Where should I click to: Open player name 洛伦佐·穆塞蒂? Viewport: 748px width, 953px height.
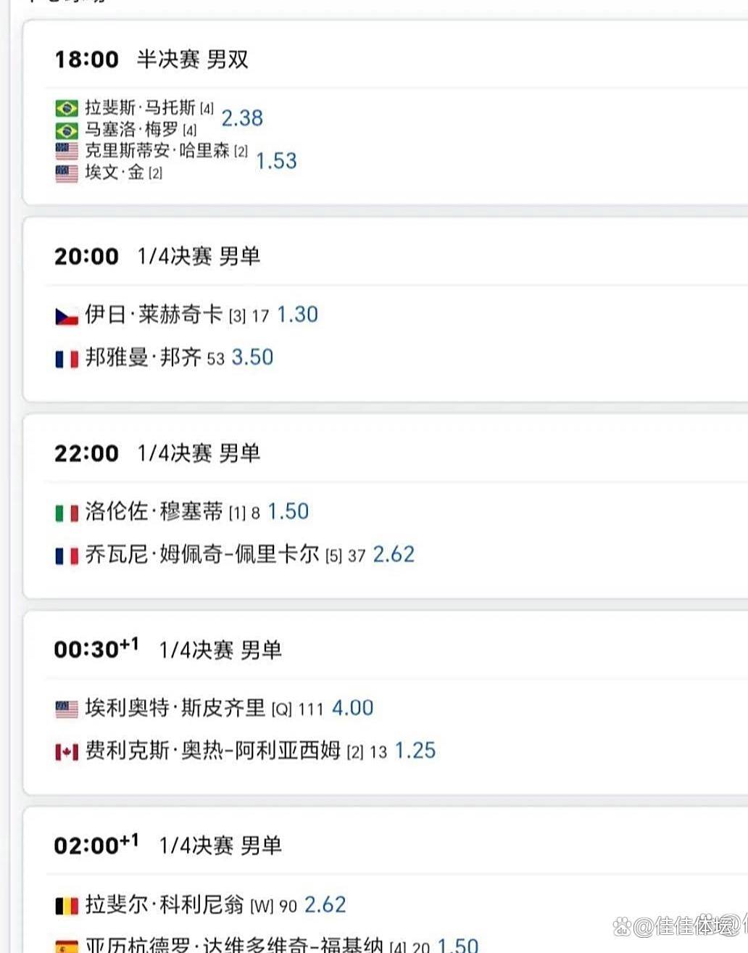click(x=154, y=512)
